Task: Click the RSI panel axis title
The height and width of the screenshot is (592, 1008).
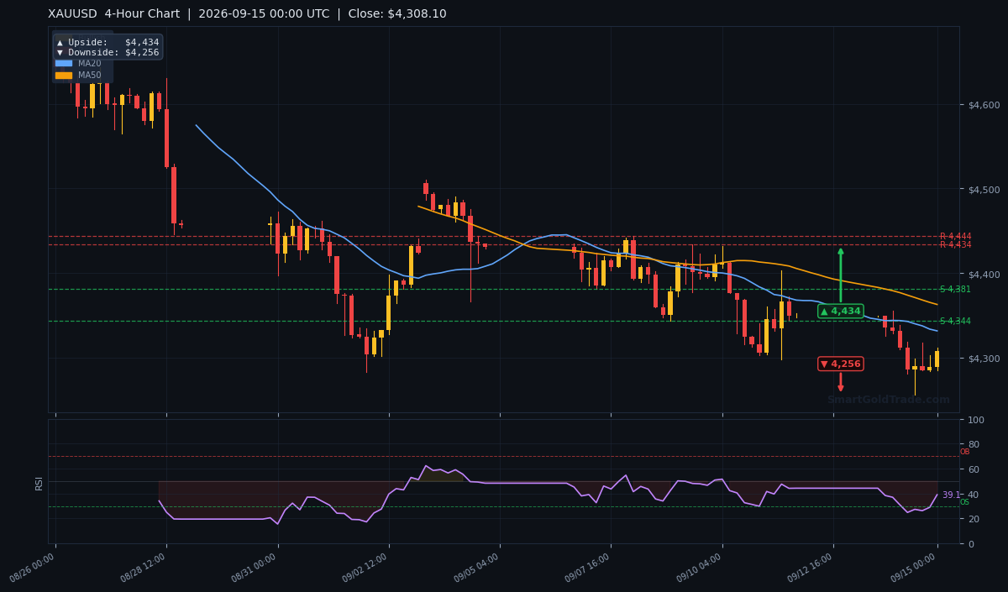Action: click(39, 482)
